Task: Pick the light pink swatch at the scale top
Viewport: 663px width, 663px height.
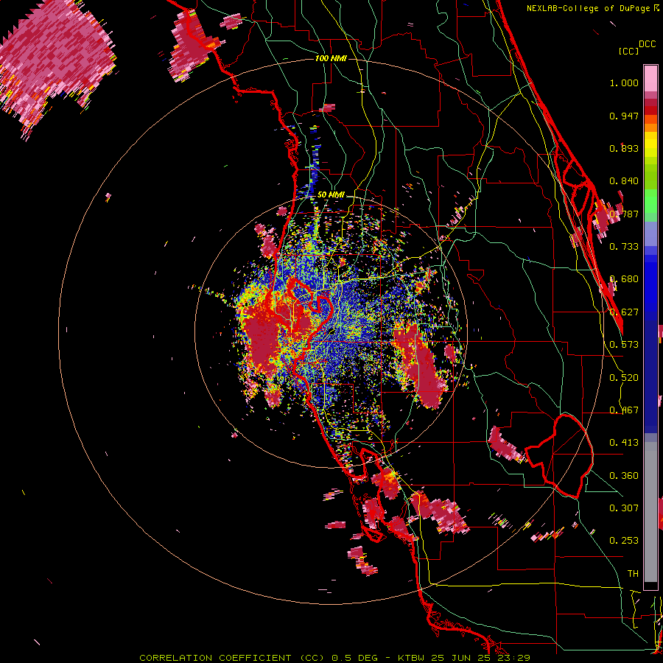Action: 650,78
